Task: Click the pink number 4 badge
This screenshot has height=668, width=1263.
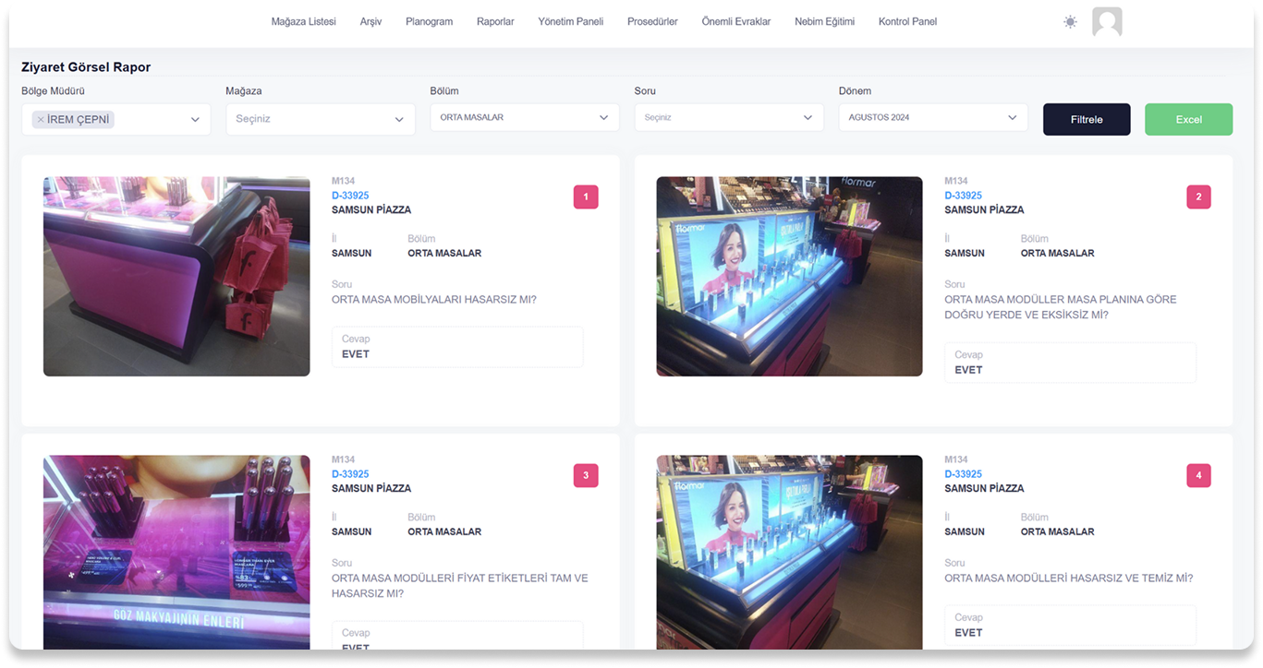Action: tap(1198, 475)
